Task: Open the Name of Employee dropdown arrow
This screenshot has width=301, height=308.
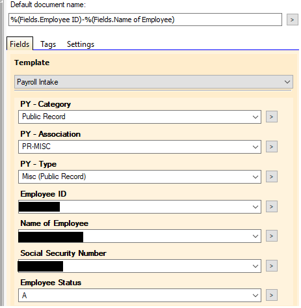Action: [x=255, y=236]
